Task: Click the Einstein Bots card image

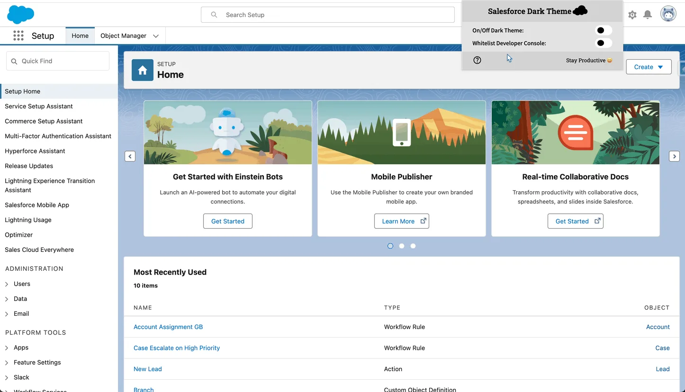Action: (x=228, y=133)
